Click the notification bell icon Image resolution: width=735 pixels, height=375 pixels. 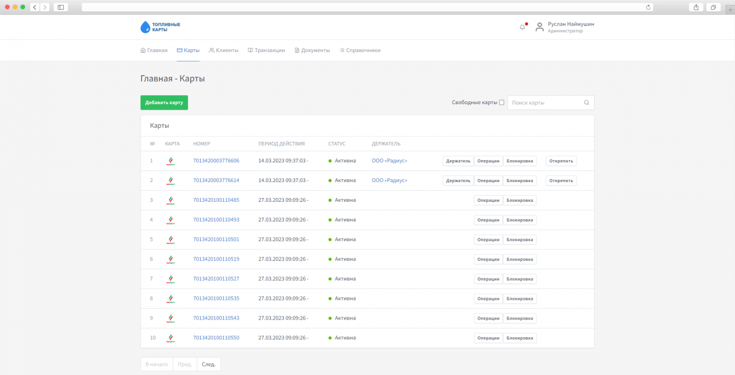click(x=522, y=27)
